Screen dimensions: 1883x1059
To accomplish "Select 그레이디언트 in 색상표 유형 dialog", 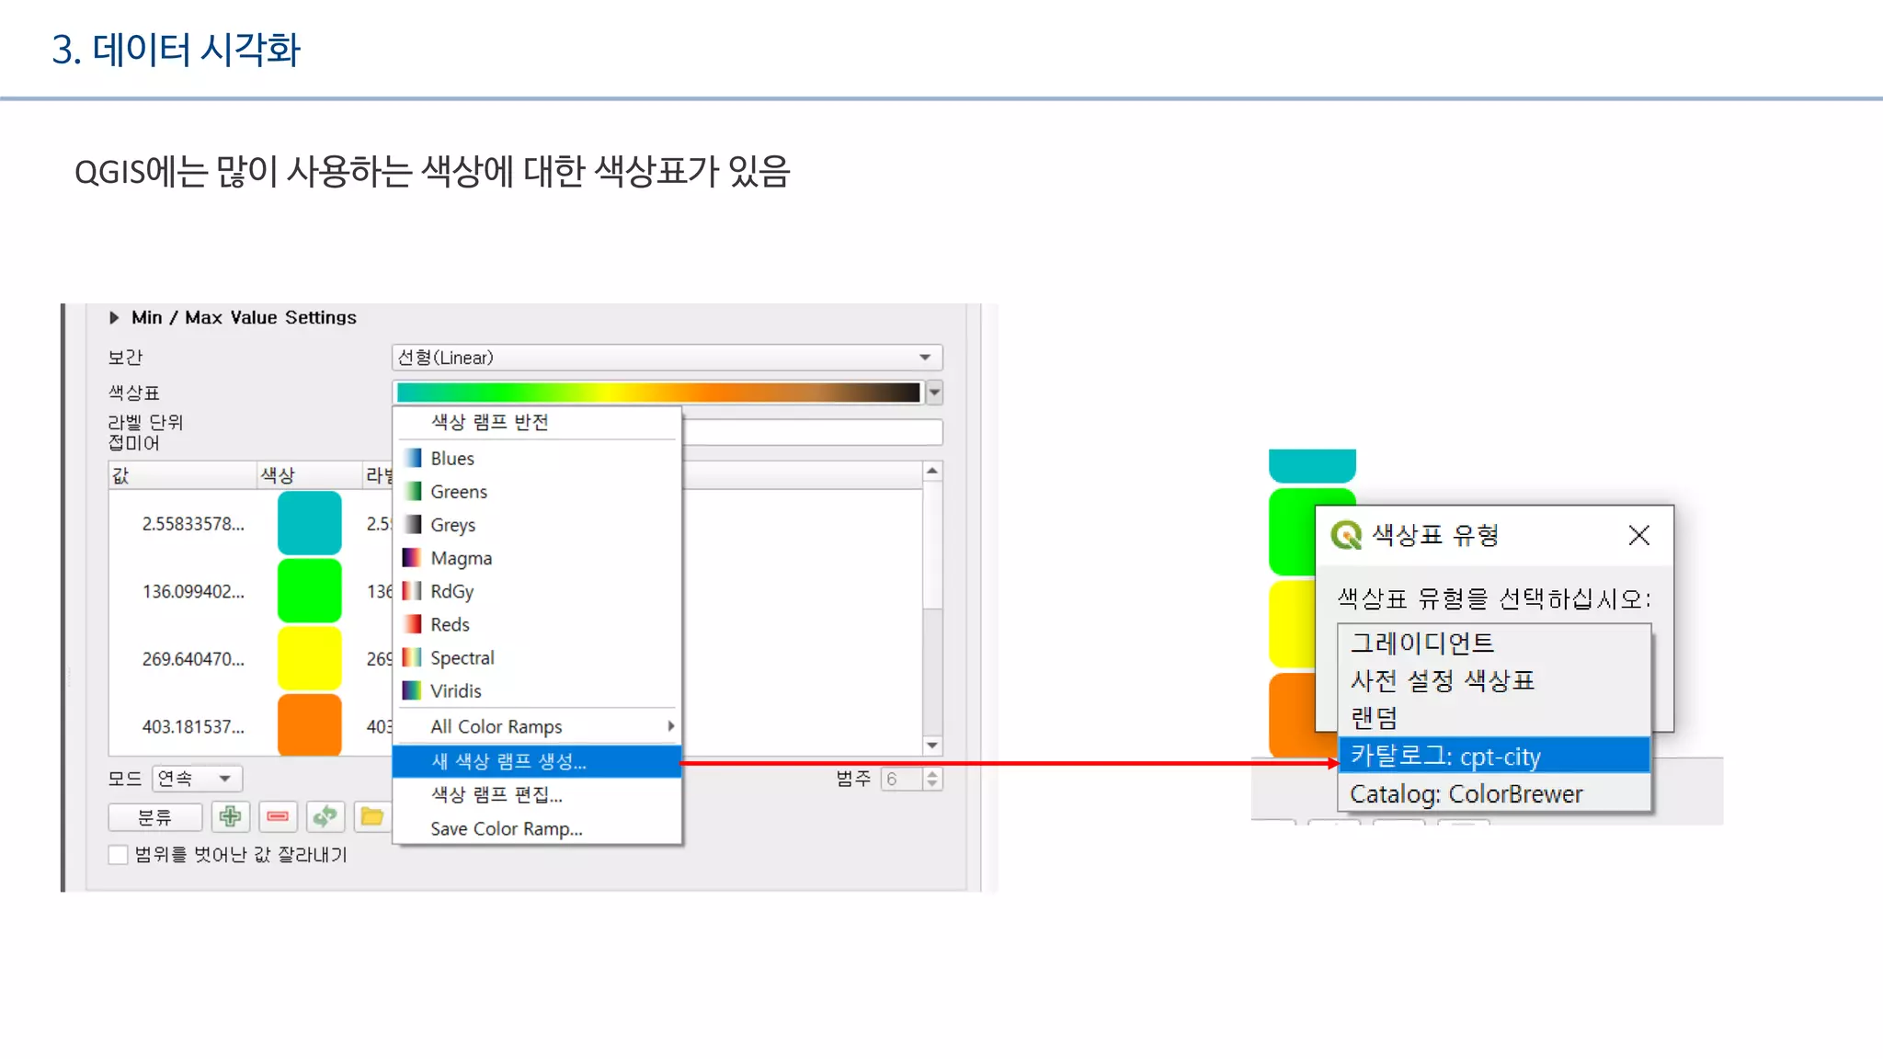I will point(1494,643).
